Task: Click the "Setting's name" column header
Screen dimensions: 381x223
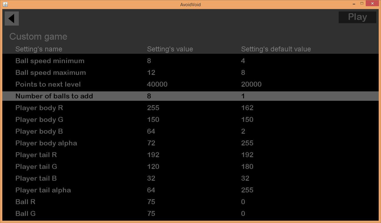Action: tap(39, 49)
